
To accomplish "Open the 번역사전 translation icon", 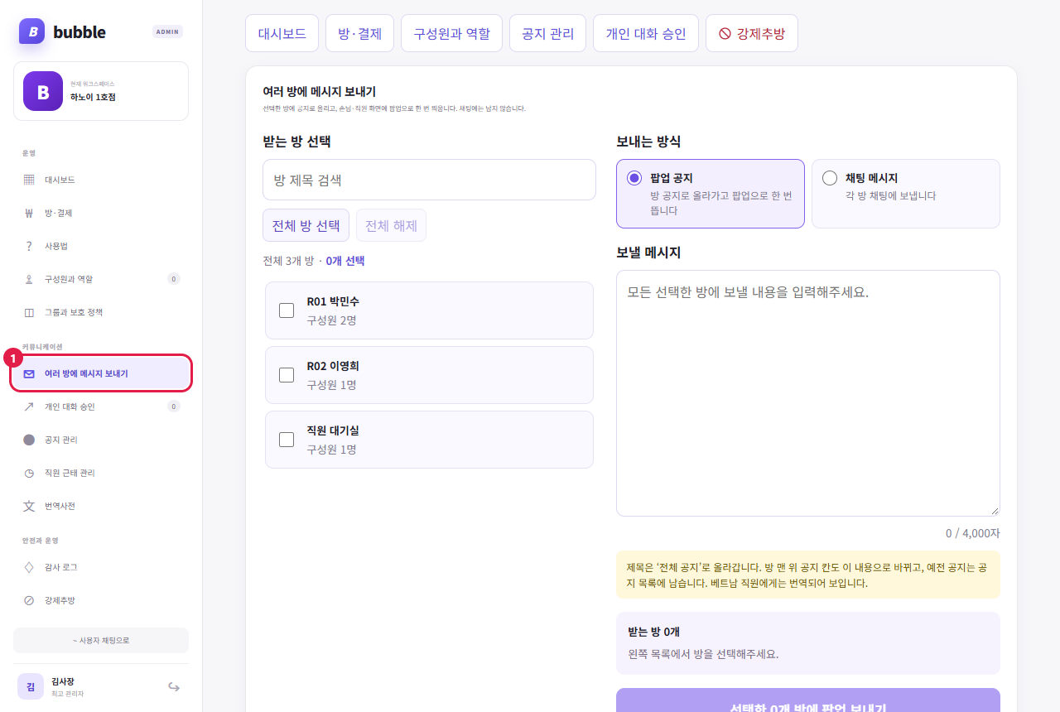I will pos(29,506).
